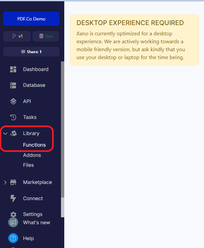Open the live data source selector

pos(46,36)
